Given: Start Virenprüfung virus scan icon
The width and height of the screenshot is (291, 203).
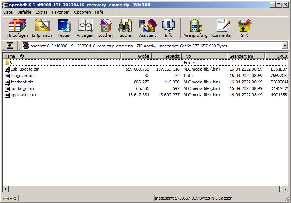Looking at the screenshot, I should (196, 25).
